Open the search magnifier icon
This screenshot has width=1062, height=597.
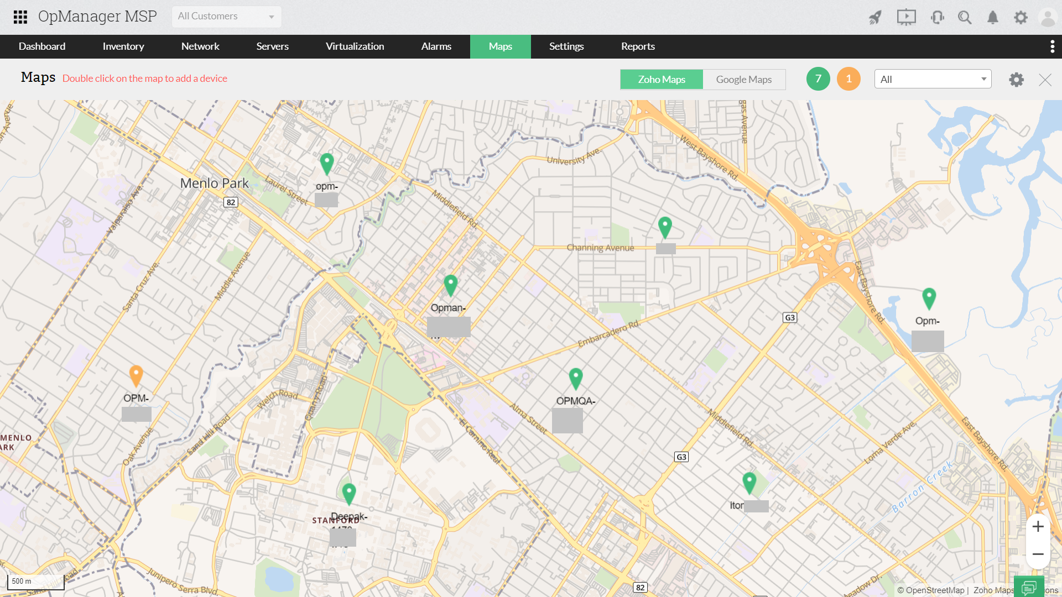coord(965,18)
